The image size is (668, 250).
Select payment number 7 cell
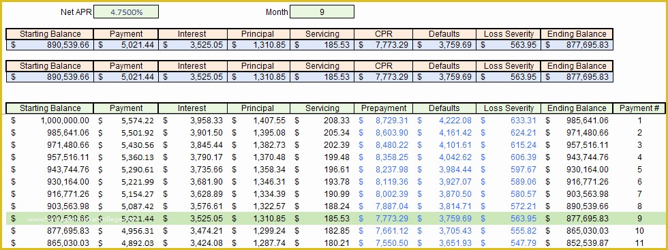639,194
